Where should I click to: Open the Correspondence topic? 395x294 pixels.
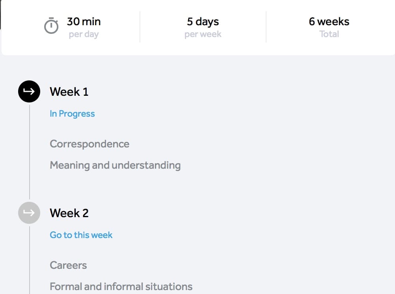(x=89, y=144)
